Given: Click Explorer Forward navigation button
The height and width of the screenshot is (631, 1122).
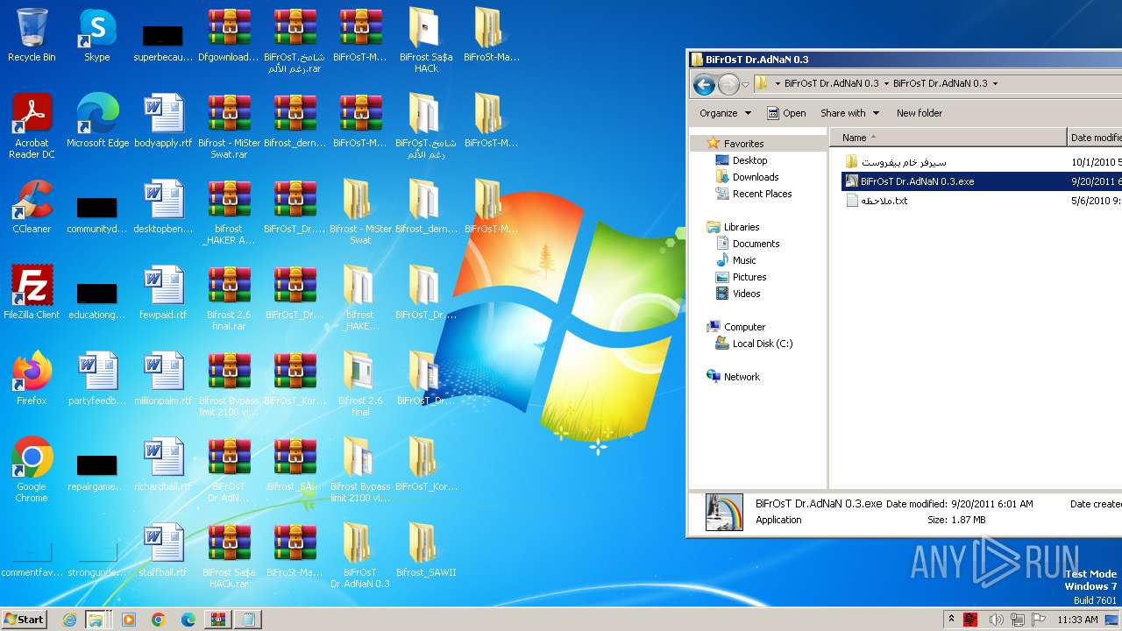Looking at the screenshot, I should 728,84.
